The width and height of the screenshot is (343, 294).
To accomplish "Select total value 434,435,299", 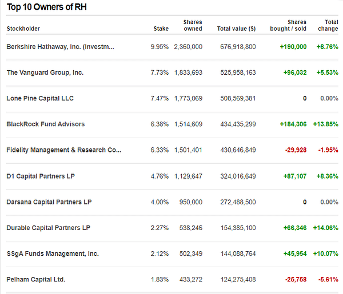I will point(238,124).
